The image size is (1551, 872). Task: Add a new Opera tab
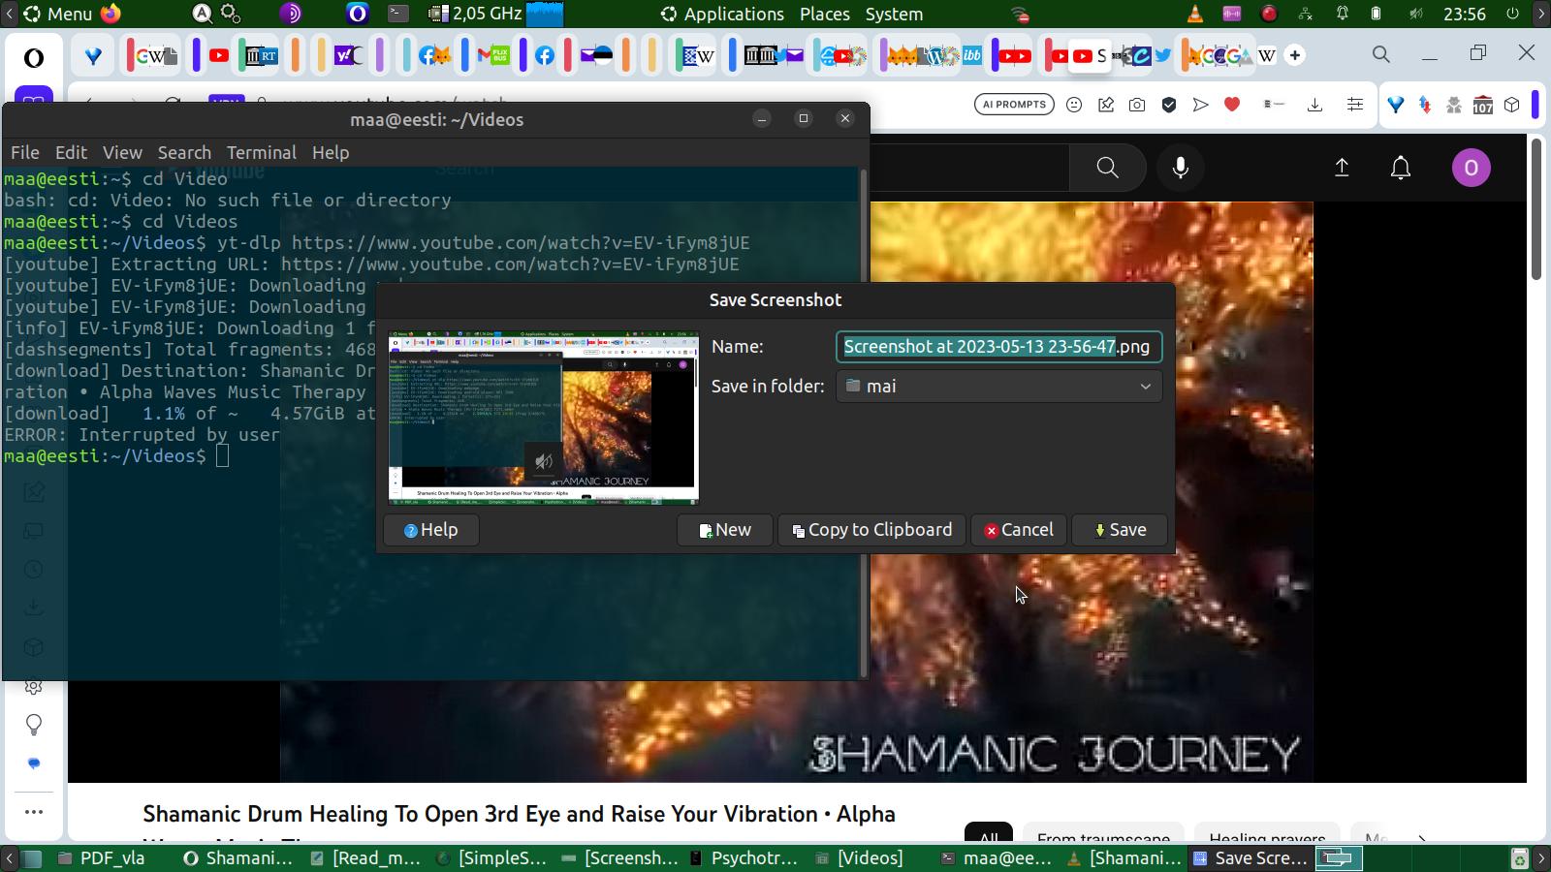(x=1295, y=55)
